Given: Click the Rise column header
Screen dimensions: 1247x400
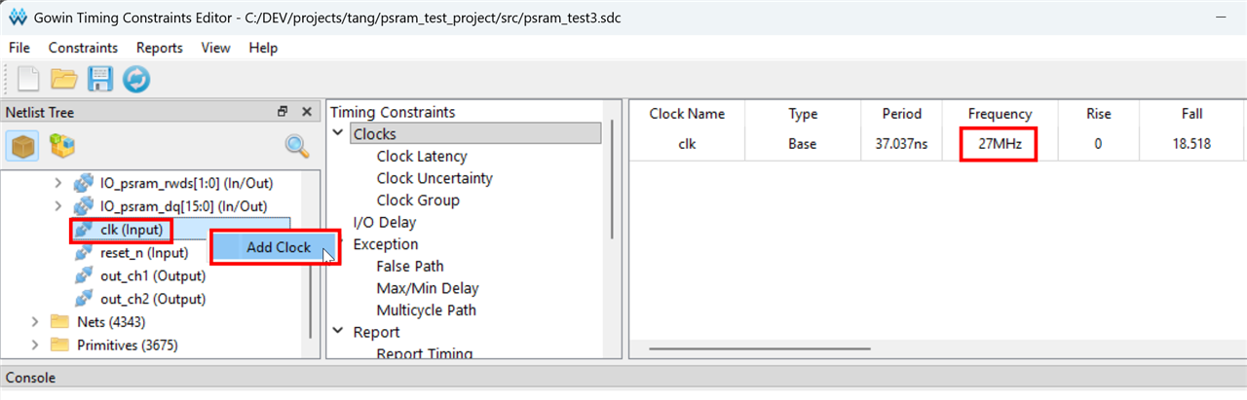Looking at the screenshot, I should [1098, 114].
